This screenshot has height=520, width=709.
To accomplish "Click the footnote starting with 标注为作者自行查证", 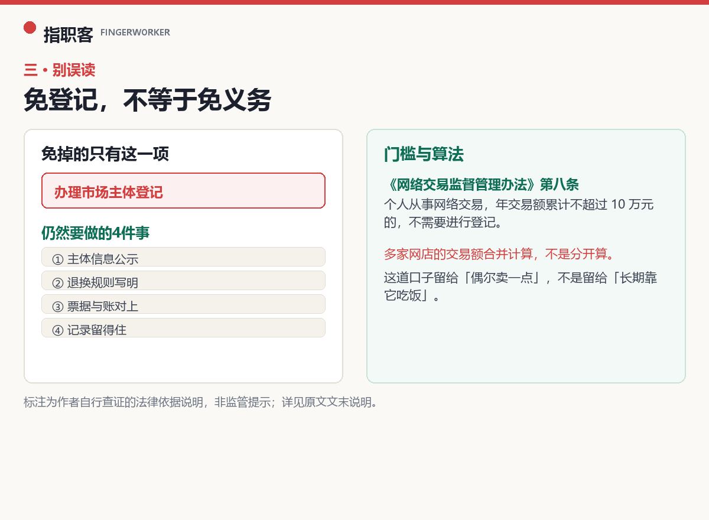I will (x=200, y=402).
